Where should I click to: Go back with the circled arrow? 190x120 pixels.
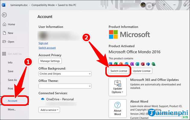(x=4, y=15)
